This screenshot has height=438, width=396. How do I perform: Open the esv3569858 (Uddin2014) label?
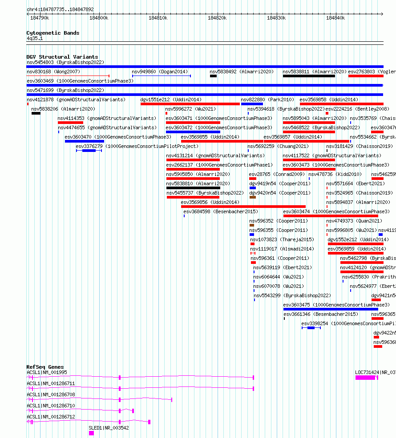click(x=329, y=100)
